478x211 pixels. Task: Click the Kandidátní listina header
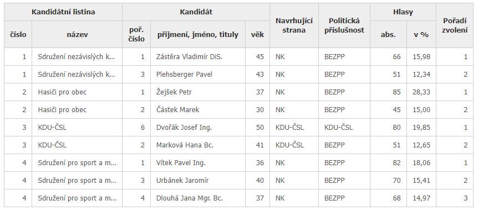pyautogui.click(x=63, y=12)
